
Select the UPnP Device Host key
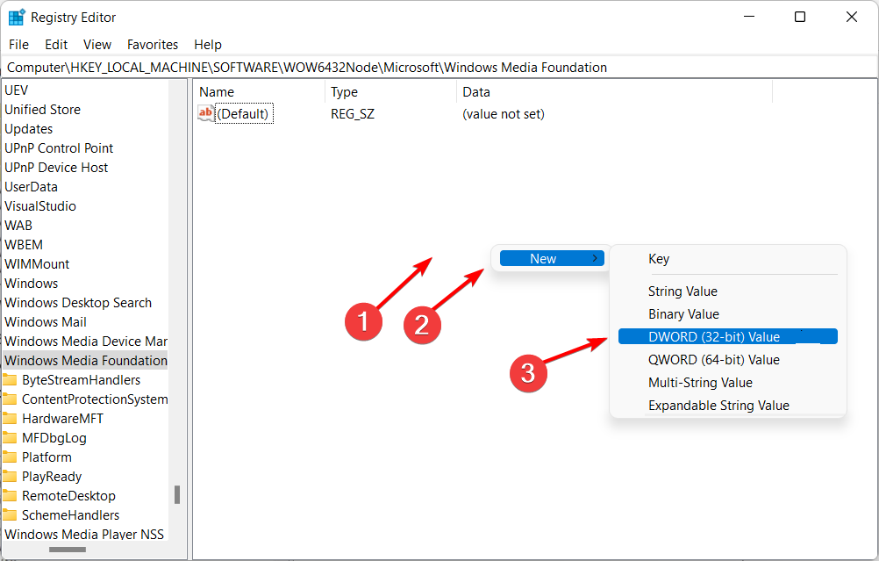(x=56, y=167)
